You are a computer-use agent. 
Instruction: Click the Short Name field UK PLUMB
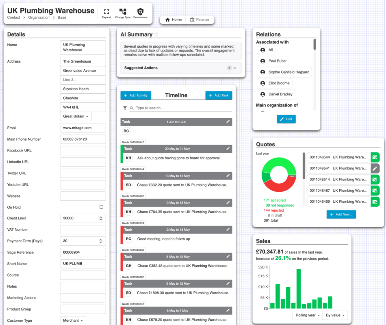(83, 264)
